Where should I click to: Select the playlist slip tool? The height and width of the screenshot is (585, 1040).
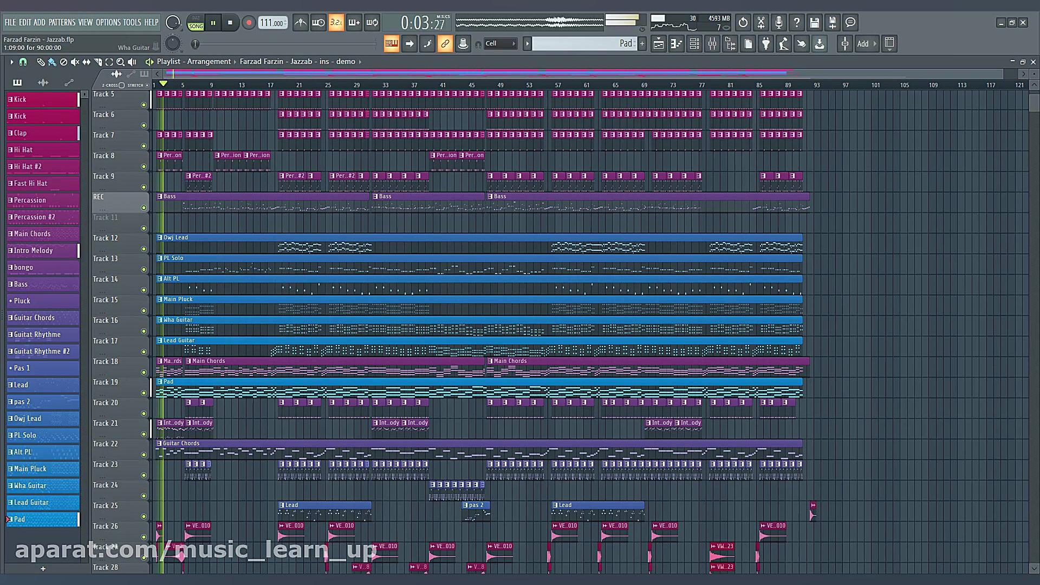tap(86, 62)
